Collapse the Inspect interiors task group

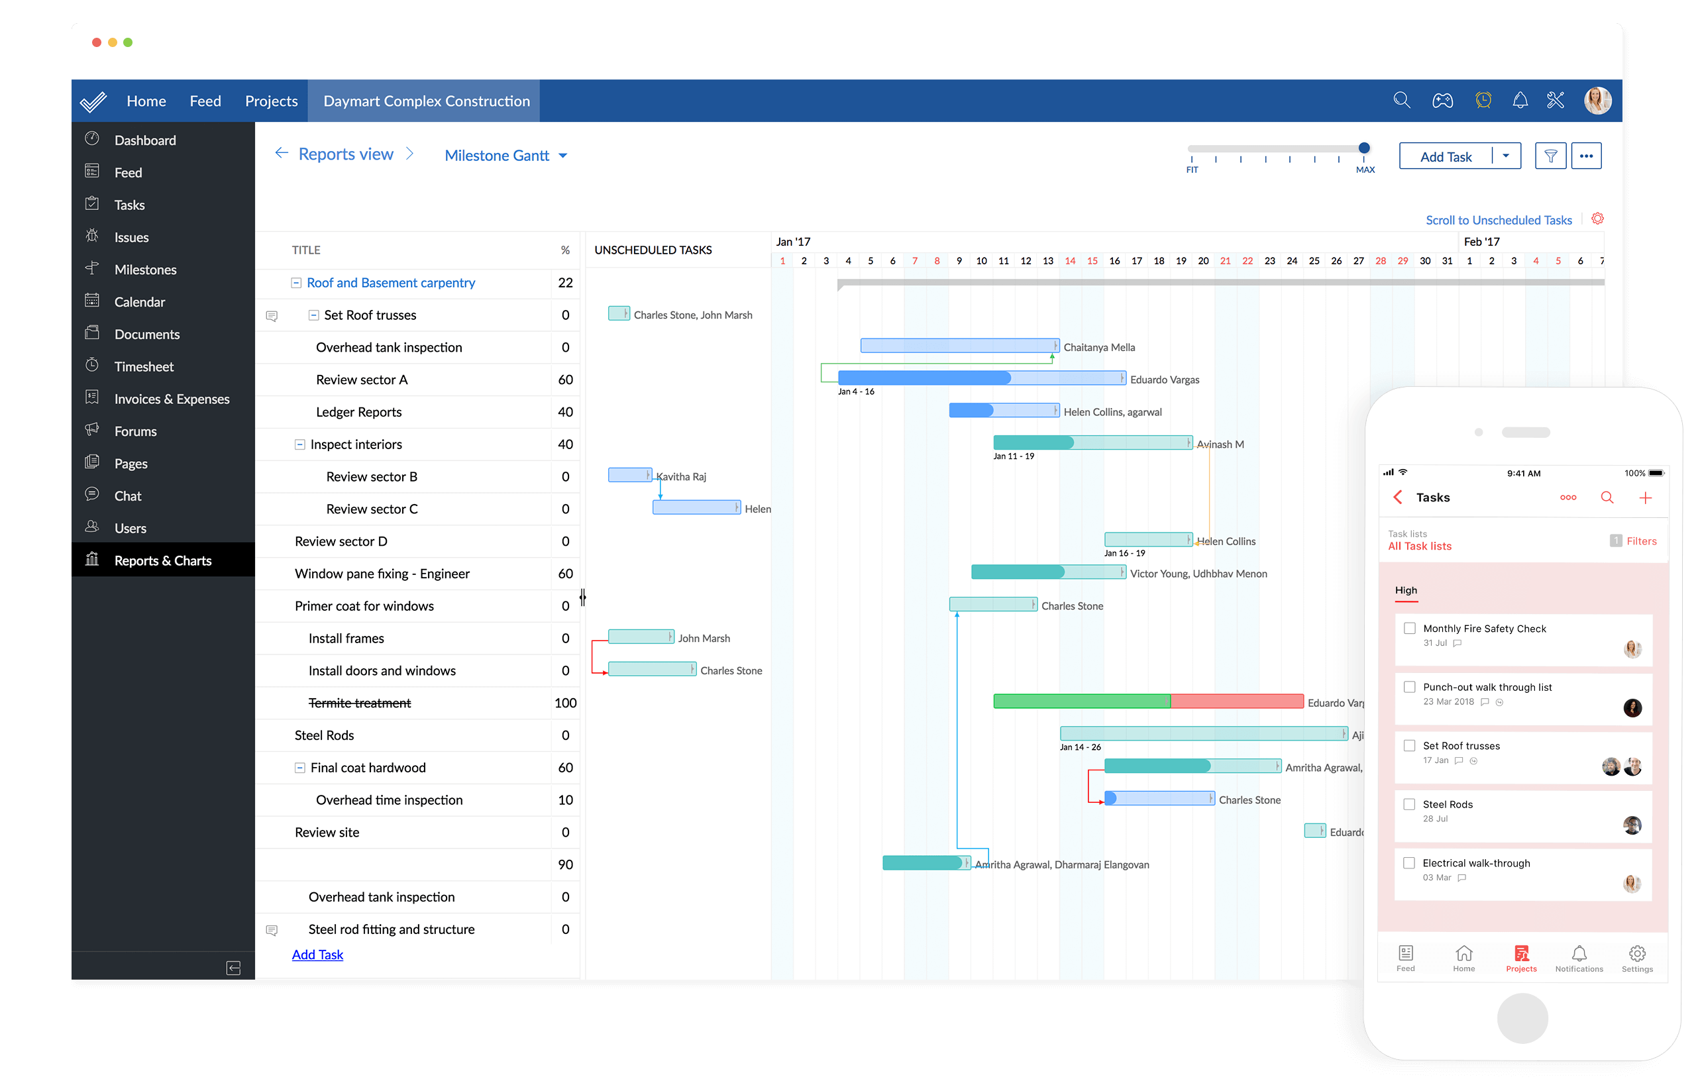click(x=299, y=444)
